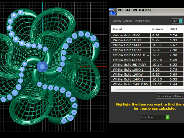Click the Grams column header
184x138 pixels.
click(x=159, y=29)
